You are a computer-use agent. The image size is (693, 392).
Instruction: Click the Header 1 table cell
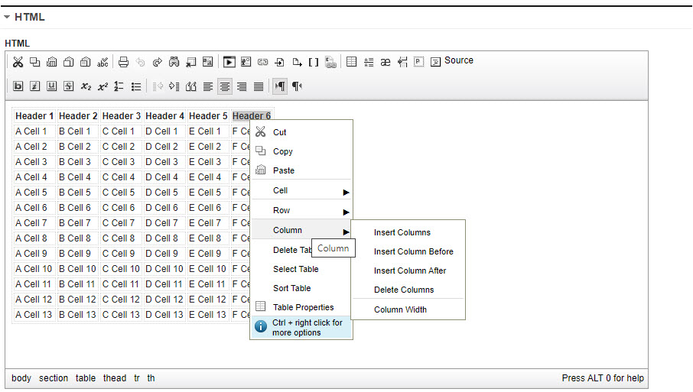click(x=34, y=116)
